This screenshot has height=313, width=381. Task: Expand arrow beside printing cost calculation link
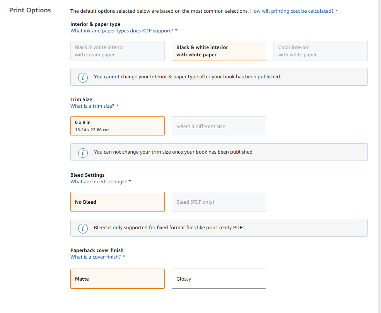click(x=337, y=11)
